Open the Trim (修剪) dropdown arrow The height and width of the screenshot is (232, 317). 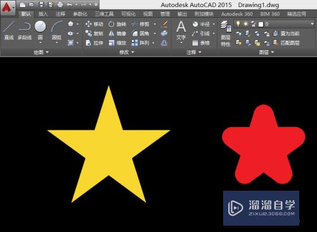[x=155, y=24]
